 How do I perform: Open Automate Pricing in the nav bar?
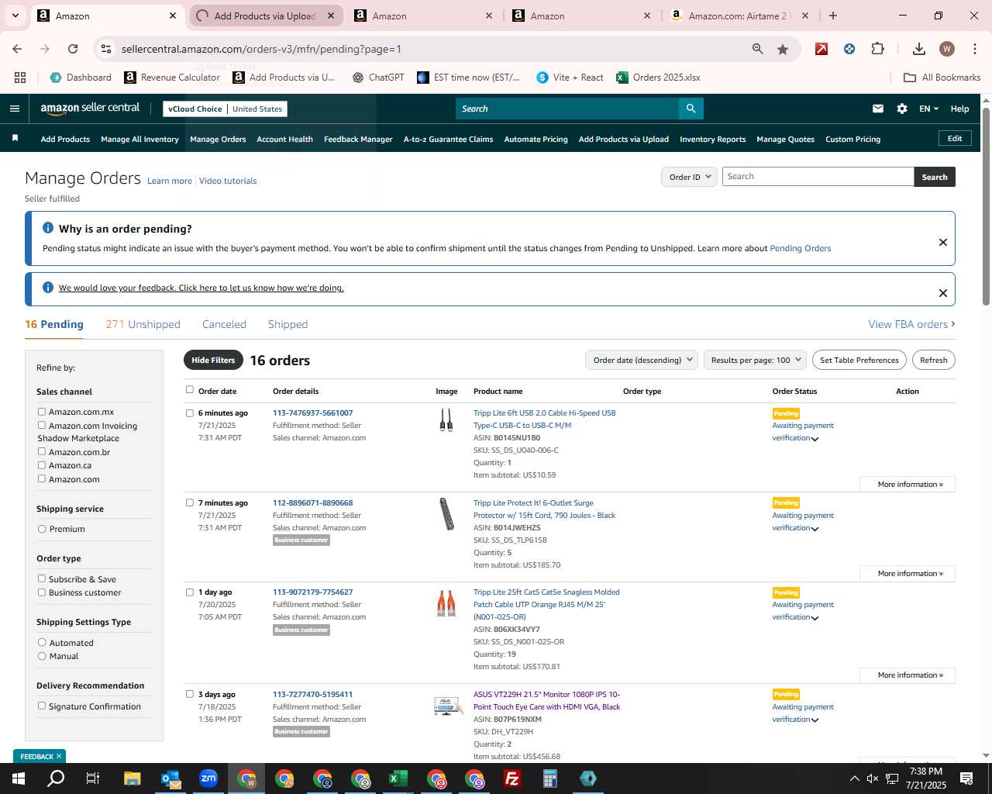[536, 139]
